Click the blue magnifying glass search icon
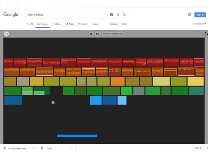Viewport: 208px width, 162px height. click(124, 15)
